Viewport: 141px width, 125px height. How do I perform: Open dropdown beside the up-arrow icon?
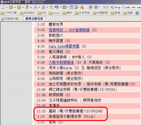[x=31, y=7]
